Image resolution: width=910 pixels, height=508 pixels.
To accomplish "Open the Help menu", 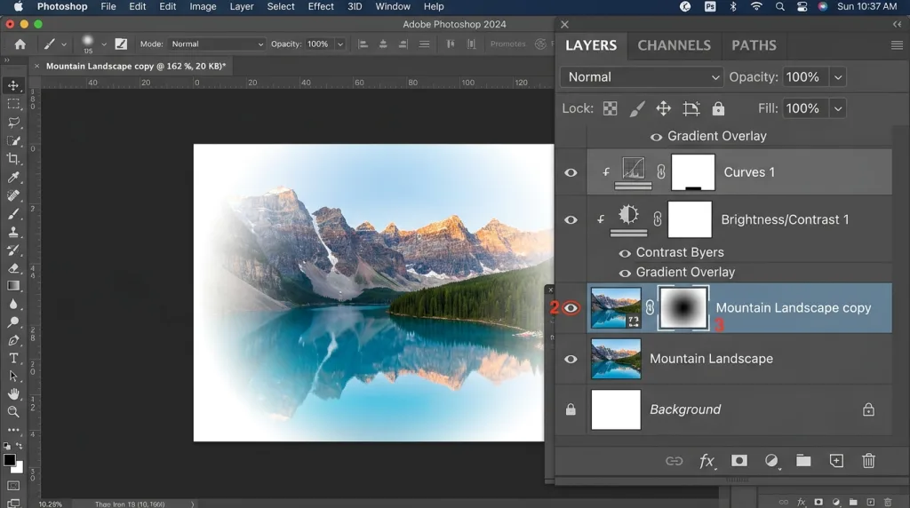I will (x=434, y=6).
